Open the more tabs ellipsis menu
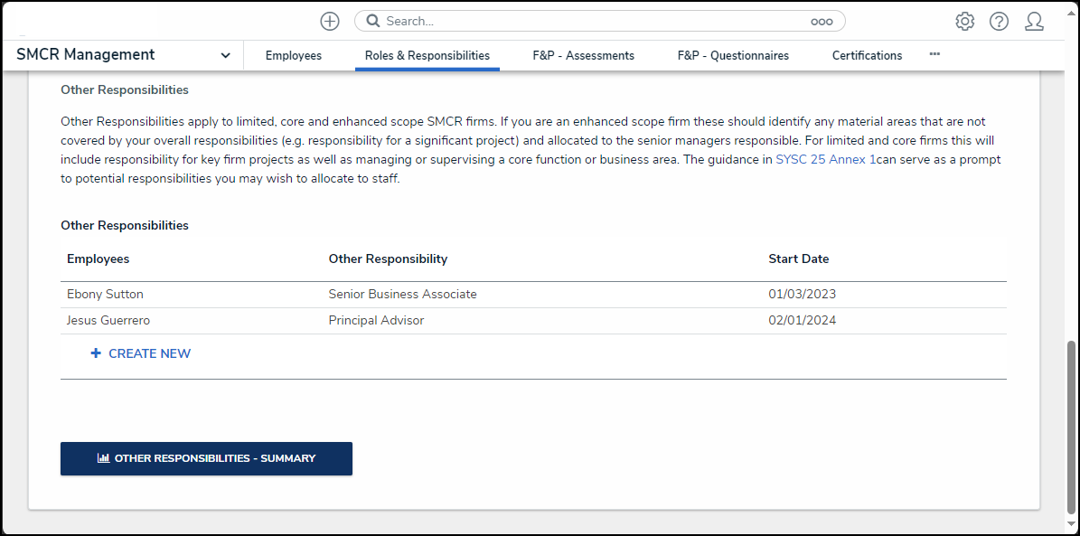This screenshot has height=536, width=1080. 934,54
